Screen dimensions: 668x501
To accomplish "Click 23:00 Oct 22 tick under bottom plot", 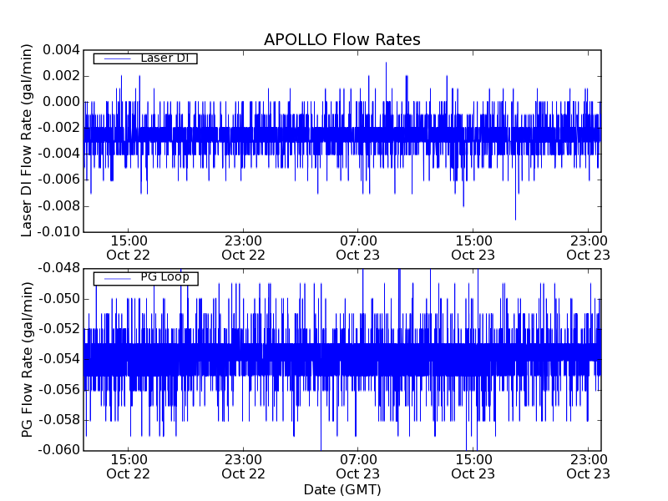I will [243, 466].
